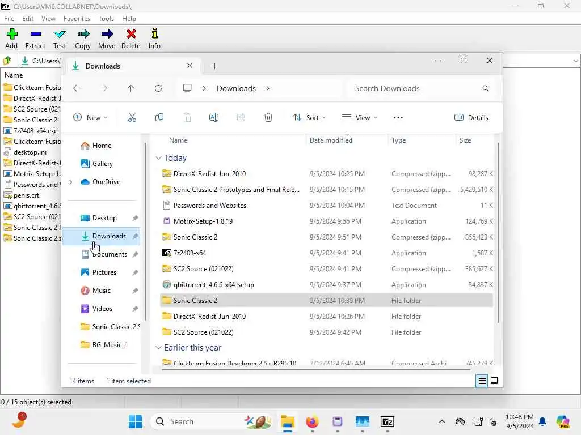Add a new Explorer tab

[214, 66]
